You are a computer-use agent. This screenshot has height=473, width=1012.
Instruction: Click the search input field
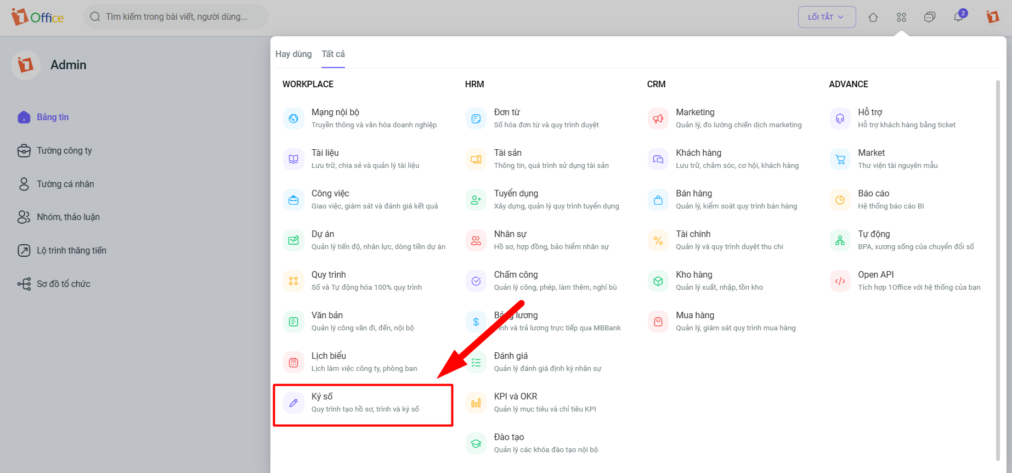tap(176, 17)
